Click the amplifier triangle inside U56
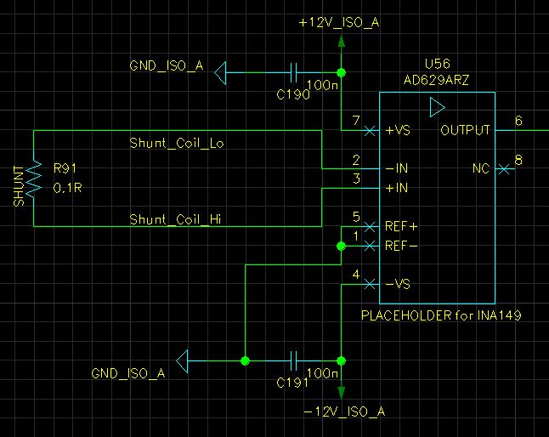549x437 pixels. tap(437, 107)
